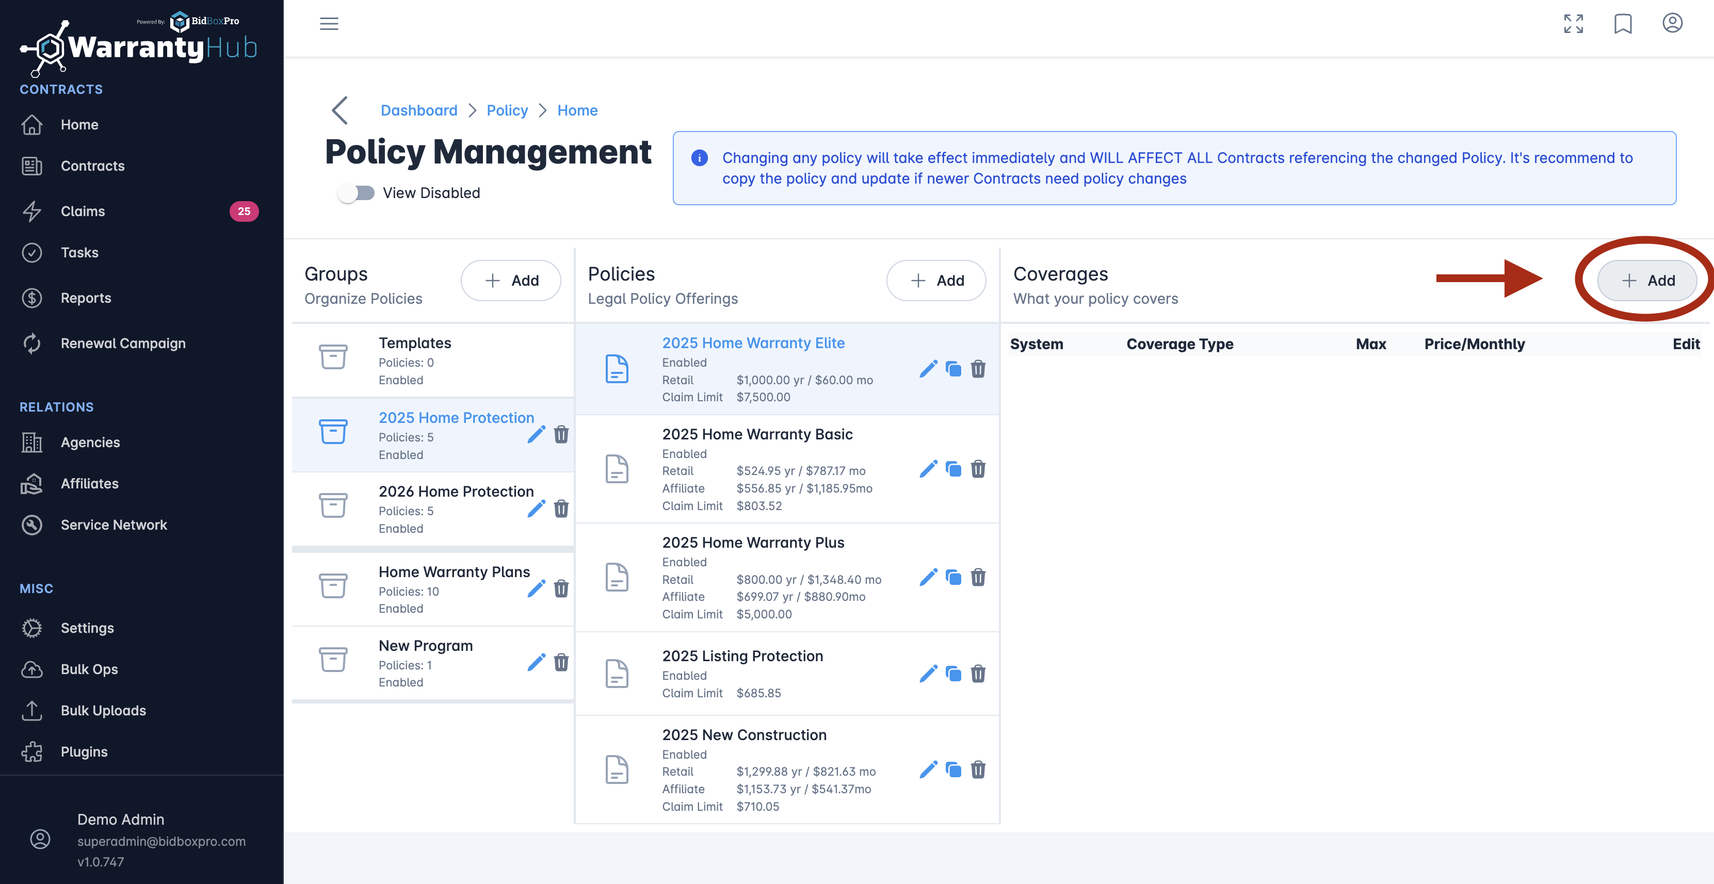
Task: Edit the 2025 Home Warranty Elite policy
Action: click(x=928, y=368)
